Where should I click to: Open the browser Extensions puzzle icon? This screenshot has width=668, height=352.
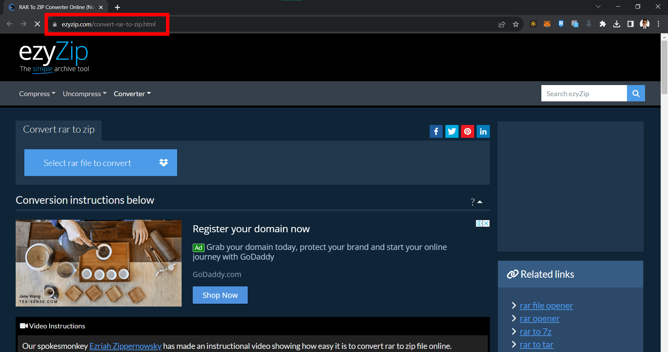(603, 24)
